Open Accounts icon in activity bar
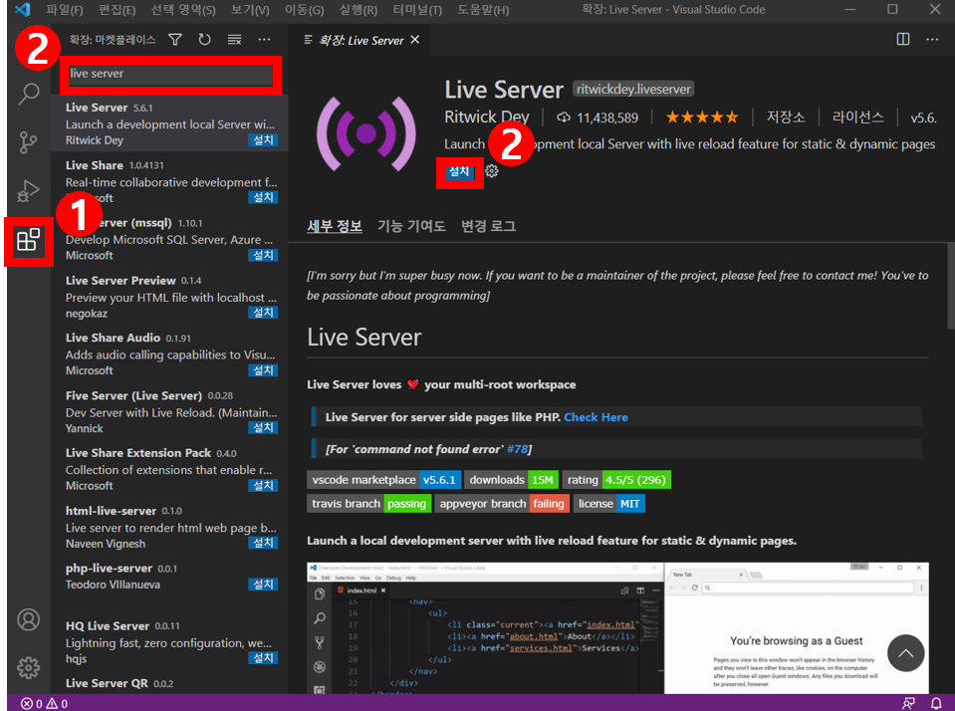955x711 pixels. (28, 619)
